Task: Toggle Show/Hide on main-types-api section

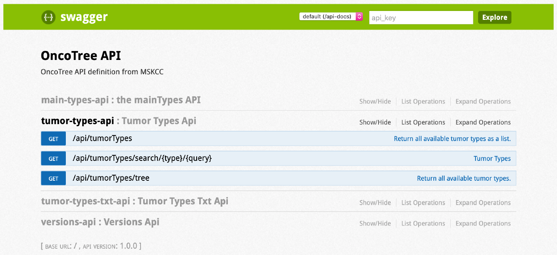Action: [375, 101]
